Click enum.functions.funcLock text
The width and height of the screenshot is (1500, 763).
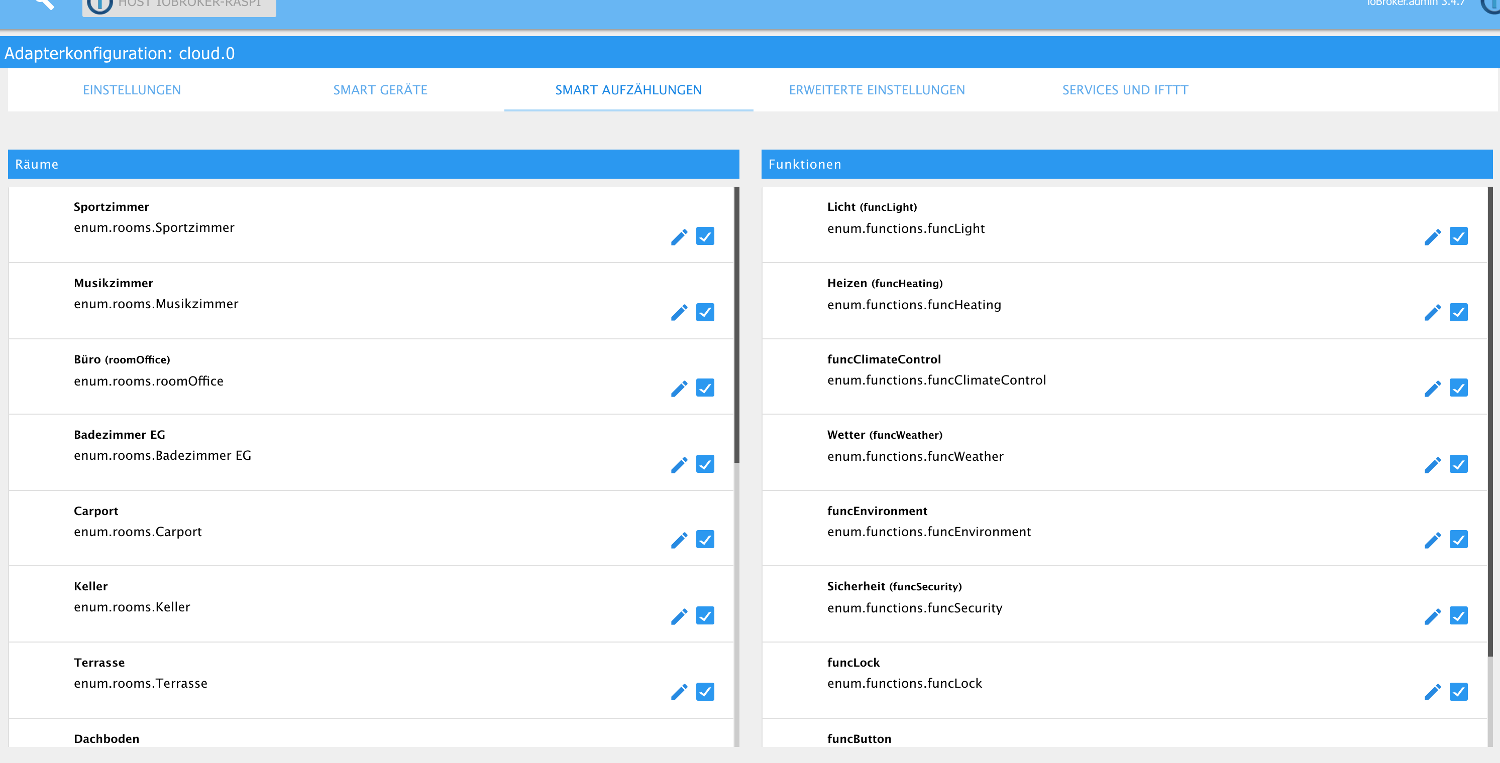(x=905, y=683)
